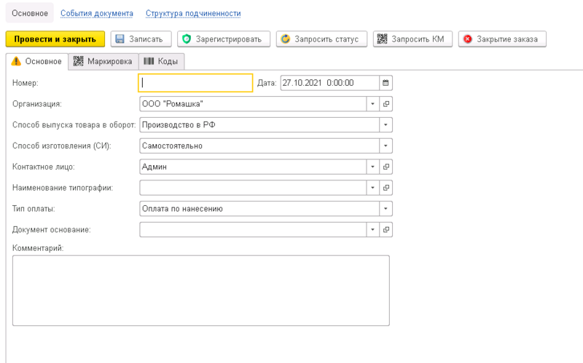Click open-form icon beside Организация field
Image resolution: width=583 pixels, height=363 pixels.
386,104
